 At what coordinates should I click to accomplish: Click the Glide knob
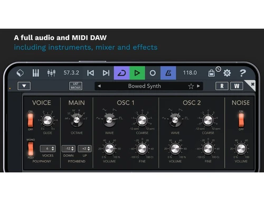pos(48,120)
